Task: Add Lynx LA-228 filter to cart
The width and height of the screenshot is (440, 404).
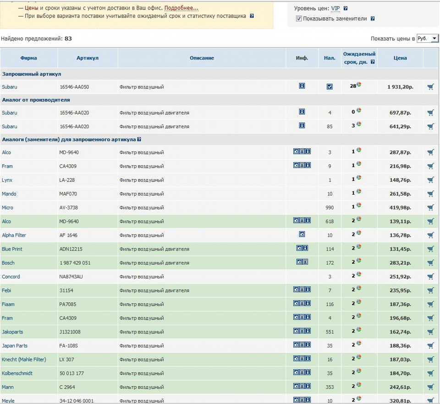Action: pyautogui.click(x=430, y=180)
